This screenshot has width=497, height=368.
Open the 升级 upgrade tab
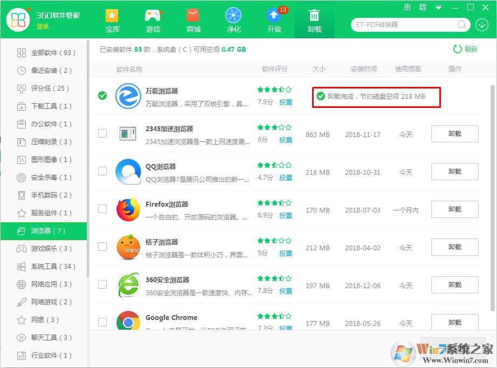274,21
